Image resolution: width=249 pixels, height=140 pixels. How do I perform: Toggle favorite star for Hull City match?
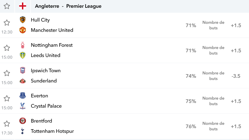coord(7,23)
